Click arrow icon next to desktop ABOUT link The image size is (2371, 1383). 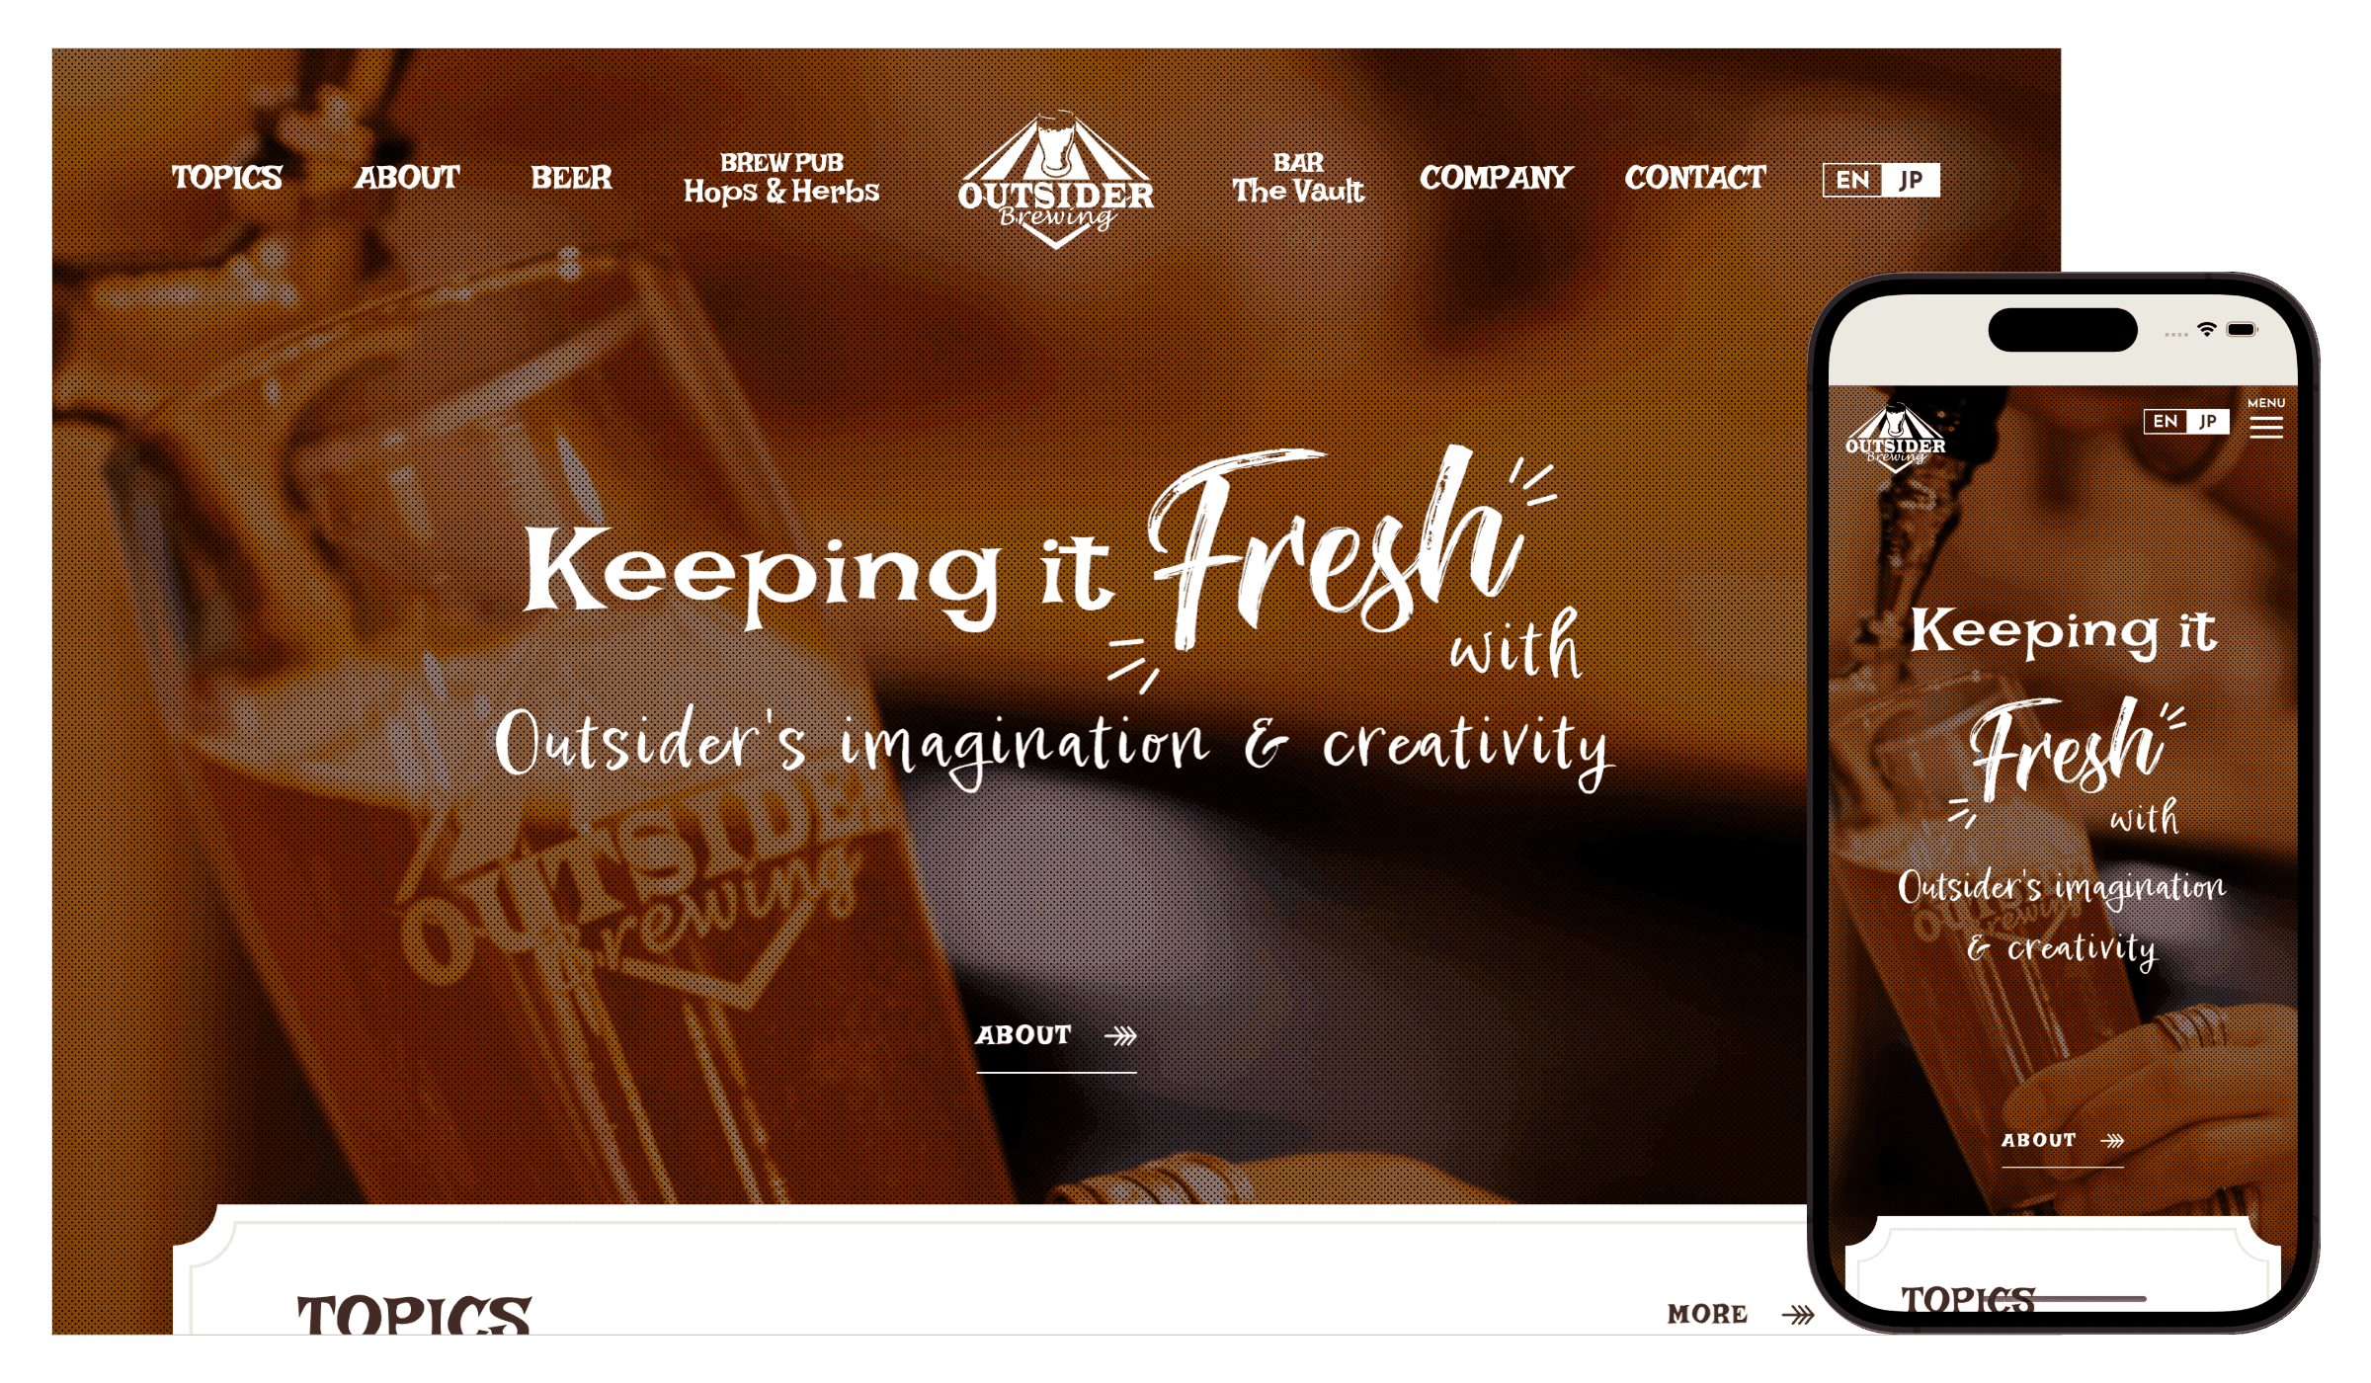click(x=1120, y=1035)
